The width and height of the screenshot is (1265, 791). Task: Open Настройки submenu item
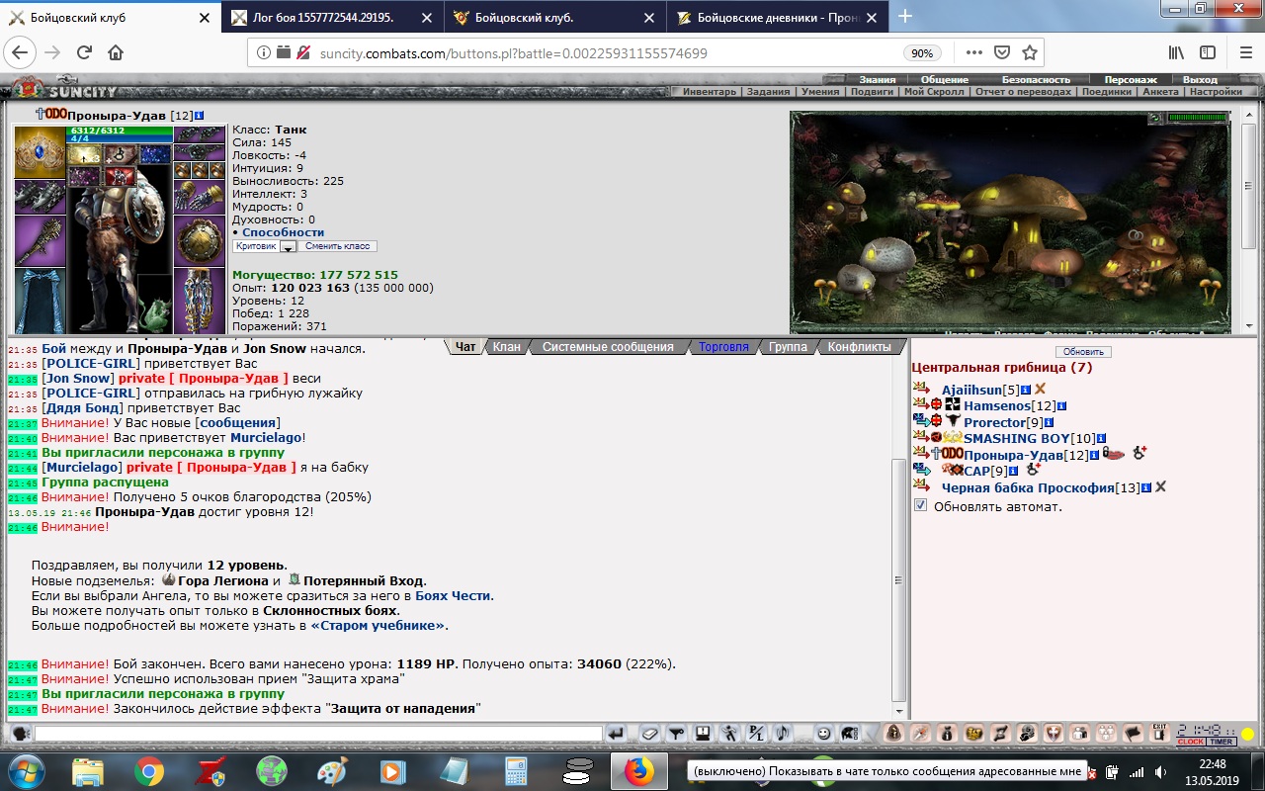point(1216,92)
